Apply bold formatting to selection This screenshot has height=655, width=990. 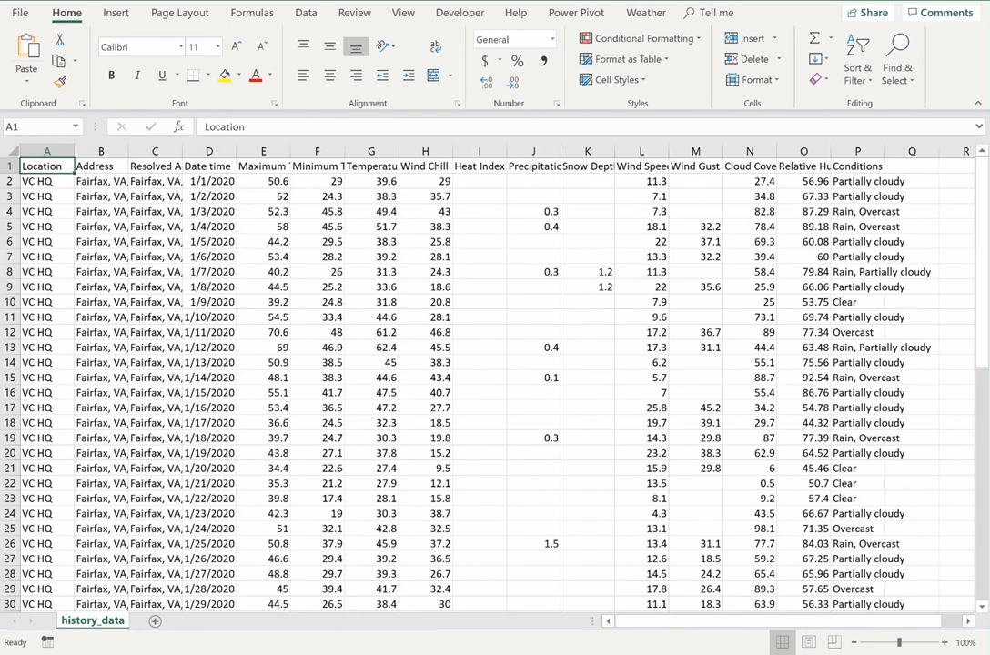(x=111, y=75)
